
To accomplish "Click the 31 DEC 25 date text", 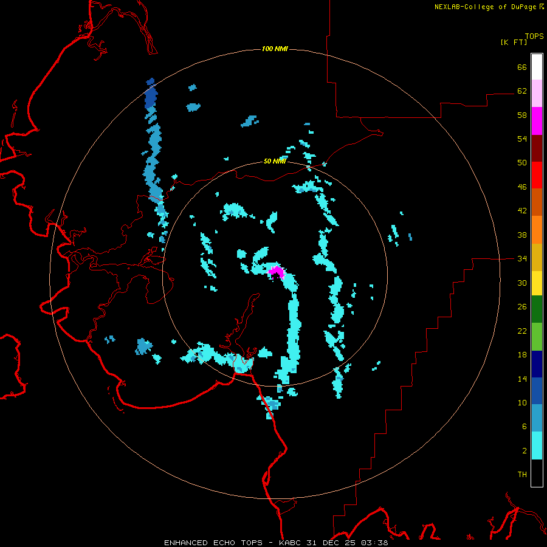I will (x=331, y=543).
